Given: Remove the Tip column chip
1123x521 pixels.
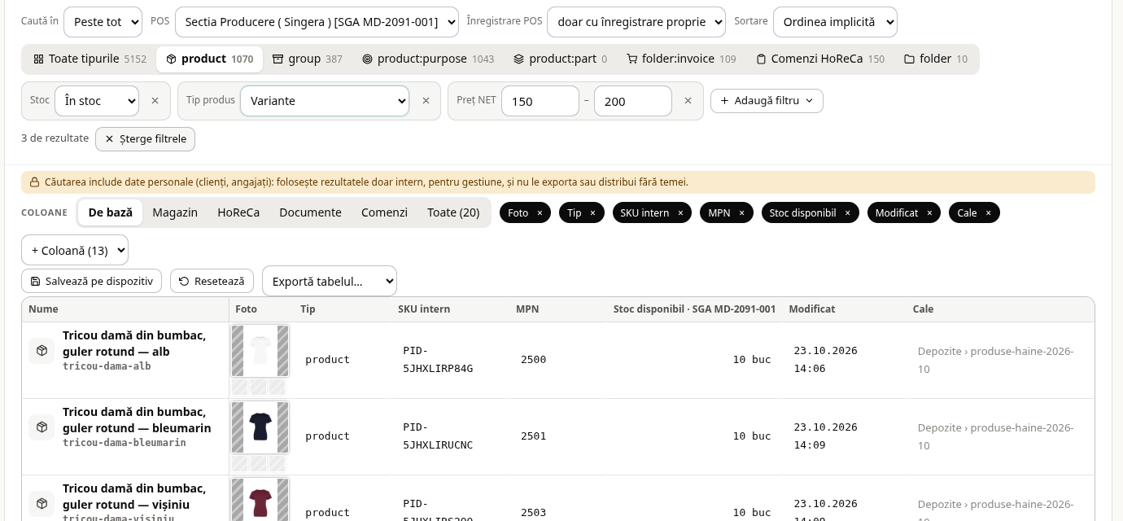Looking at the screenshot, I should (592, 213).
